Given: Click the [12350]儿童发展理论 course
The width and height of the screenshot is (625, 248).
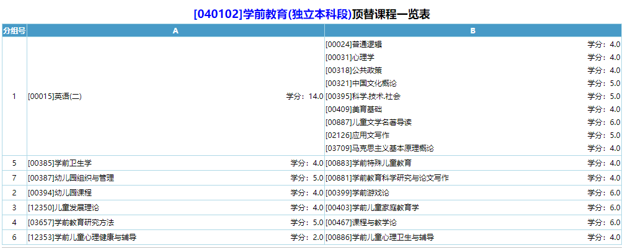Looking at the screenshot, I should click(63, 208).
